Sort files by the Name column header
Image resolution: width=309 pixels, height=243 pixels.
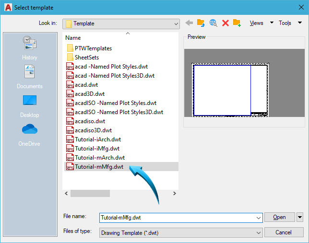tap(73, 37)
